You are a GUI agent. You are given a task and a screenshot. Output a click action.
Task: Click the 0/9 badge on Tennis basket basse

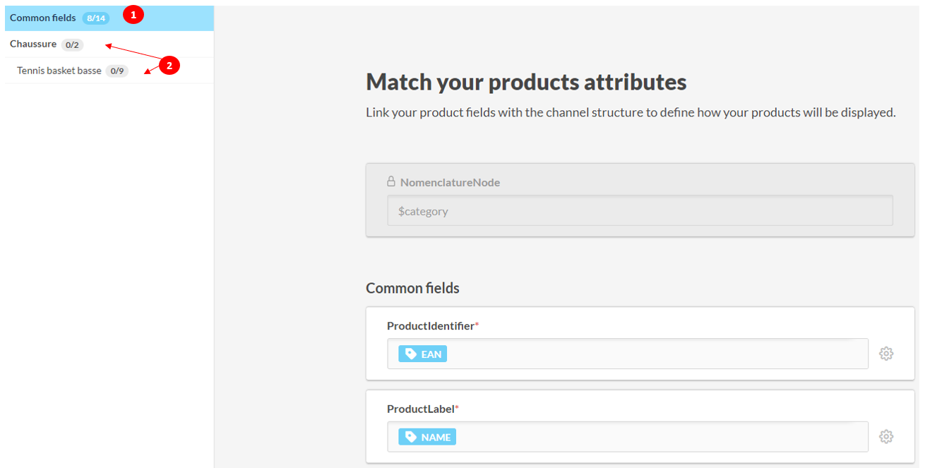[x=117, y=71]
